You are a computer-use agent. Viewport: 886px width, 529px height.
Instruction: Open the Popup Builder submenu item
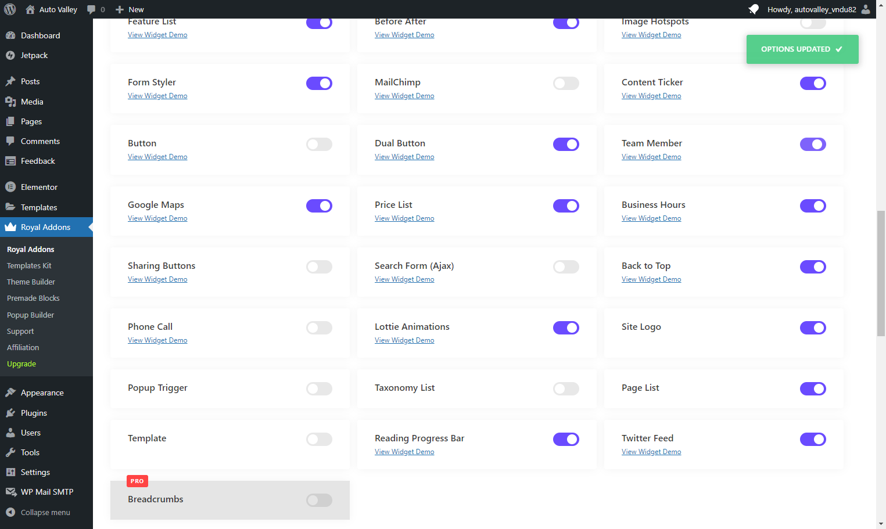click(x=30, y=315)
